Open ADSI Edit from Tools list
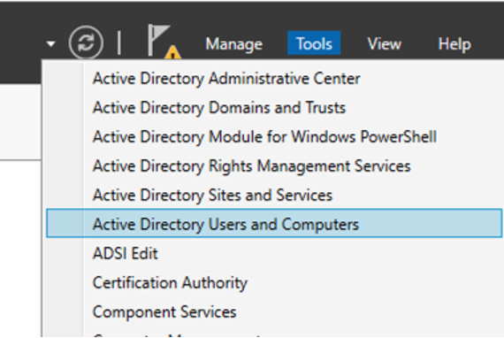The image size is (504, 338). 274,253
